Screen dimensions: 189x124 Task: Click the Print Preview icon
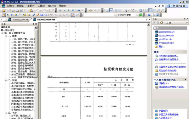point(17,10)
